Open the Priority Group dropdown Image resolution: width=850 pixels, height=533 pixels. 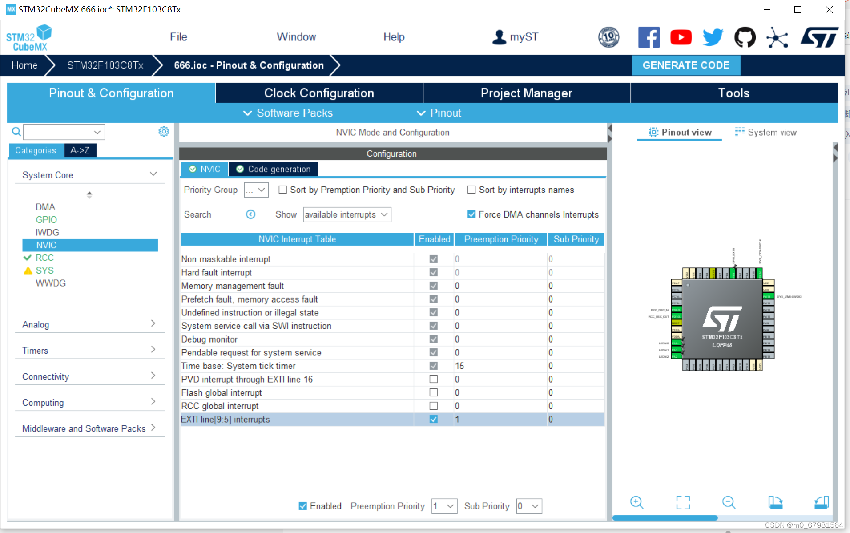tap(256, 190)
